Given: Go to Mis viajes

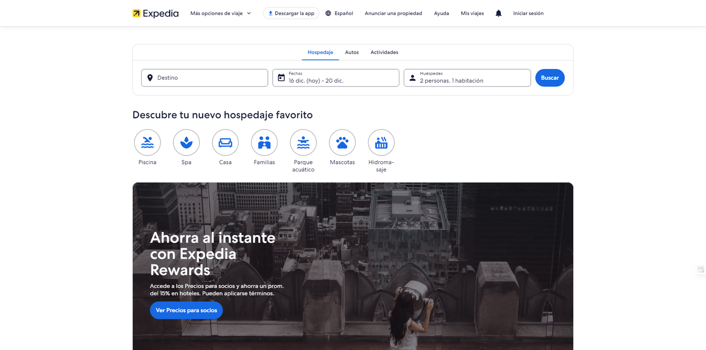Looking at the screenshot, I should tap(472, 13).
